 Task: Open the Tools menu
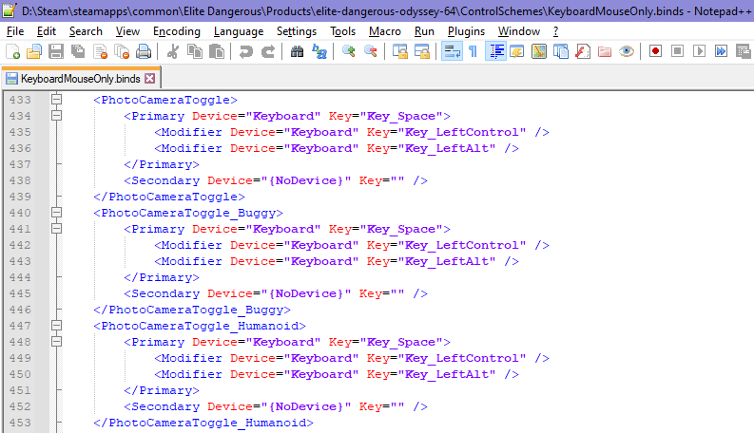click(342, 31)
